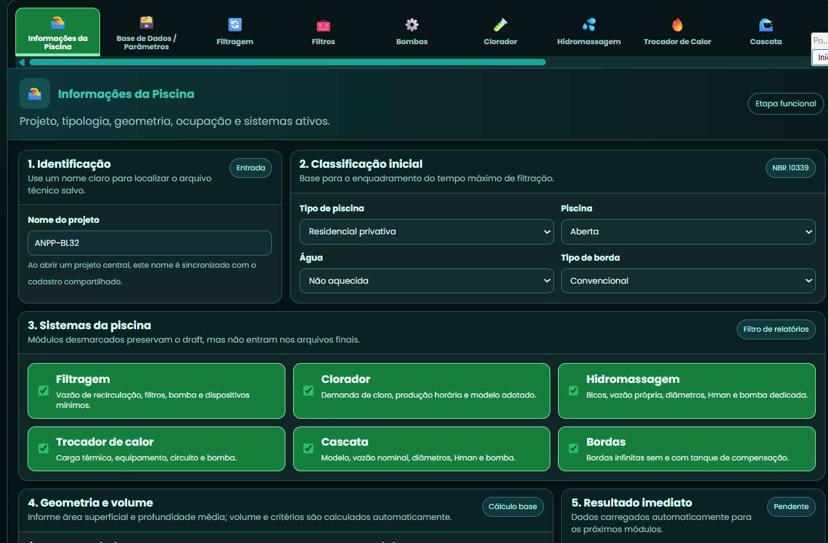
Task: Click the 5. Resultado imediato heading
Action: point(632,503)
